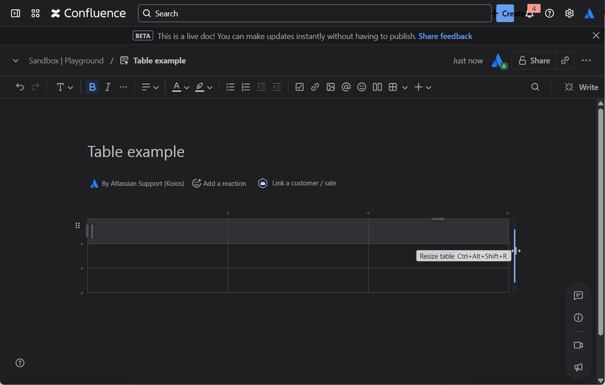The height and width of the screenshot is (385, 605).
Task: Open the table options dropdown arrow
Action: click(405, 87)
